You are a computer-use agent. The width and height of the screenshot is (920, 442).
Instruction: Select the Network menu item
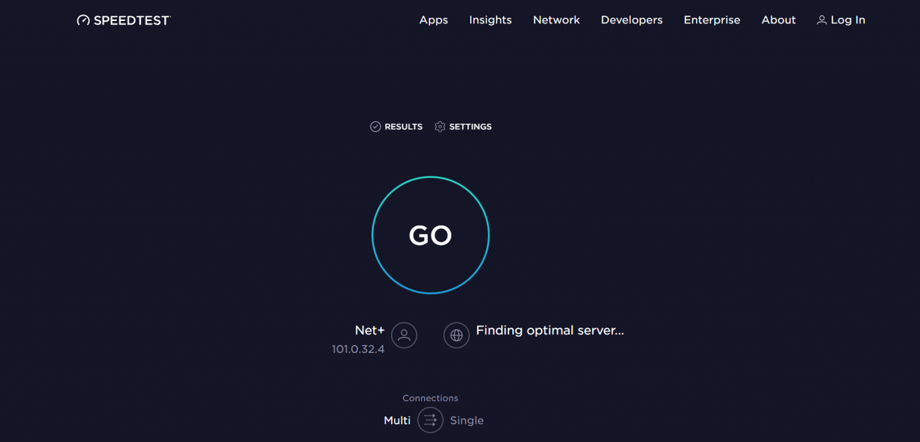tap(556, 20)
